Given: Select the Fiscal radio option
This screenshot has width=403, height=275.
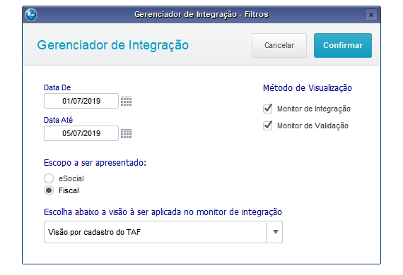Looking at the screenshot, I should 49,190.
